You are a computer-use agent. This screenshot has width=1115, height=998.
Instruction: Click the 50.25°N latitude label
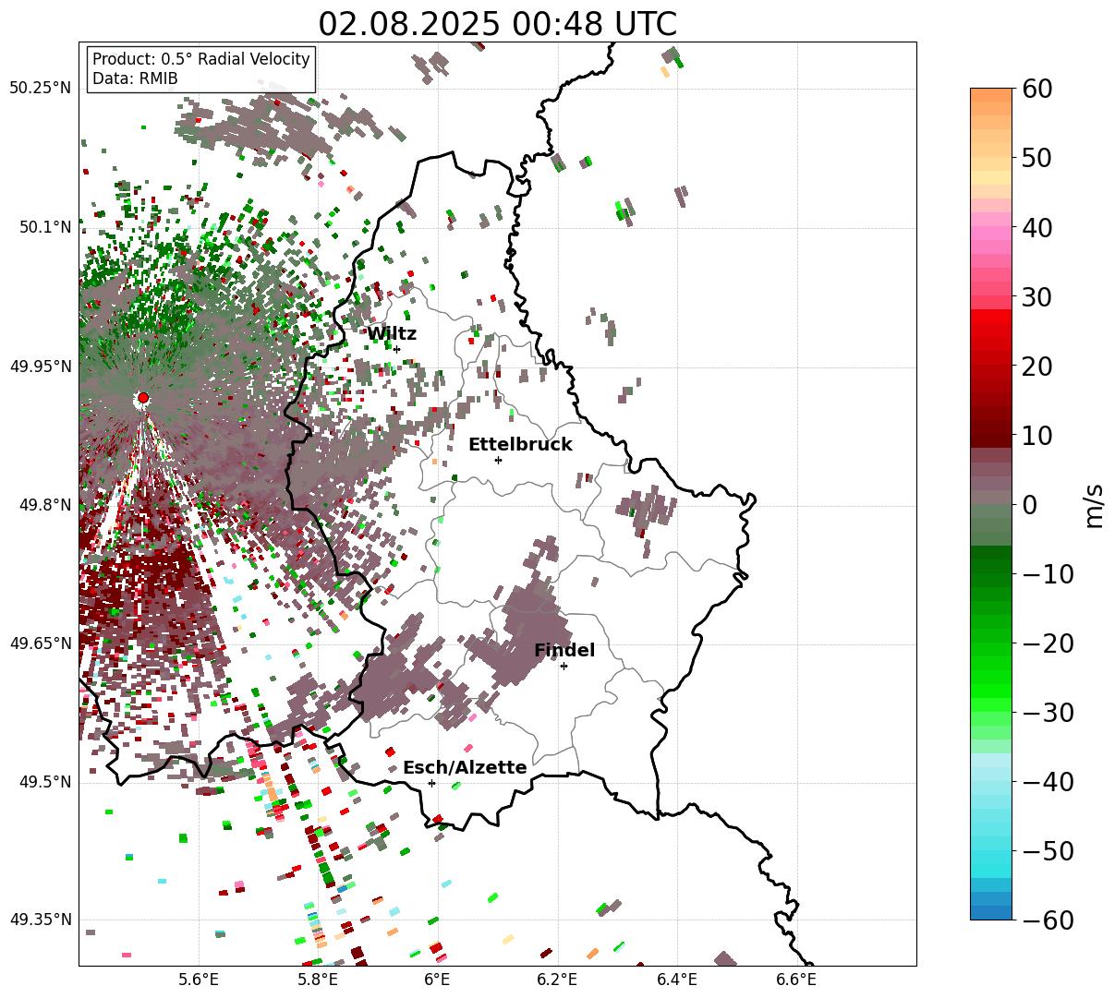click(x=40, y=89)
